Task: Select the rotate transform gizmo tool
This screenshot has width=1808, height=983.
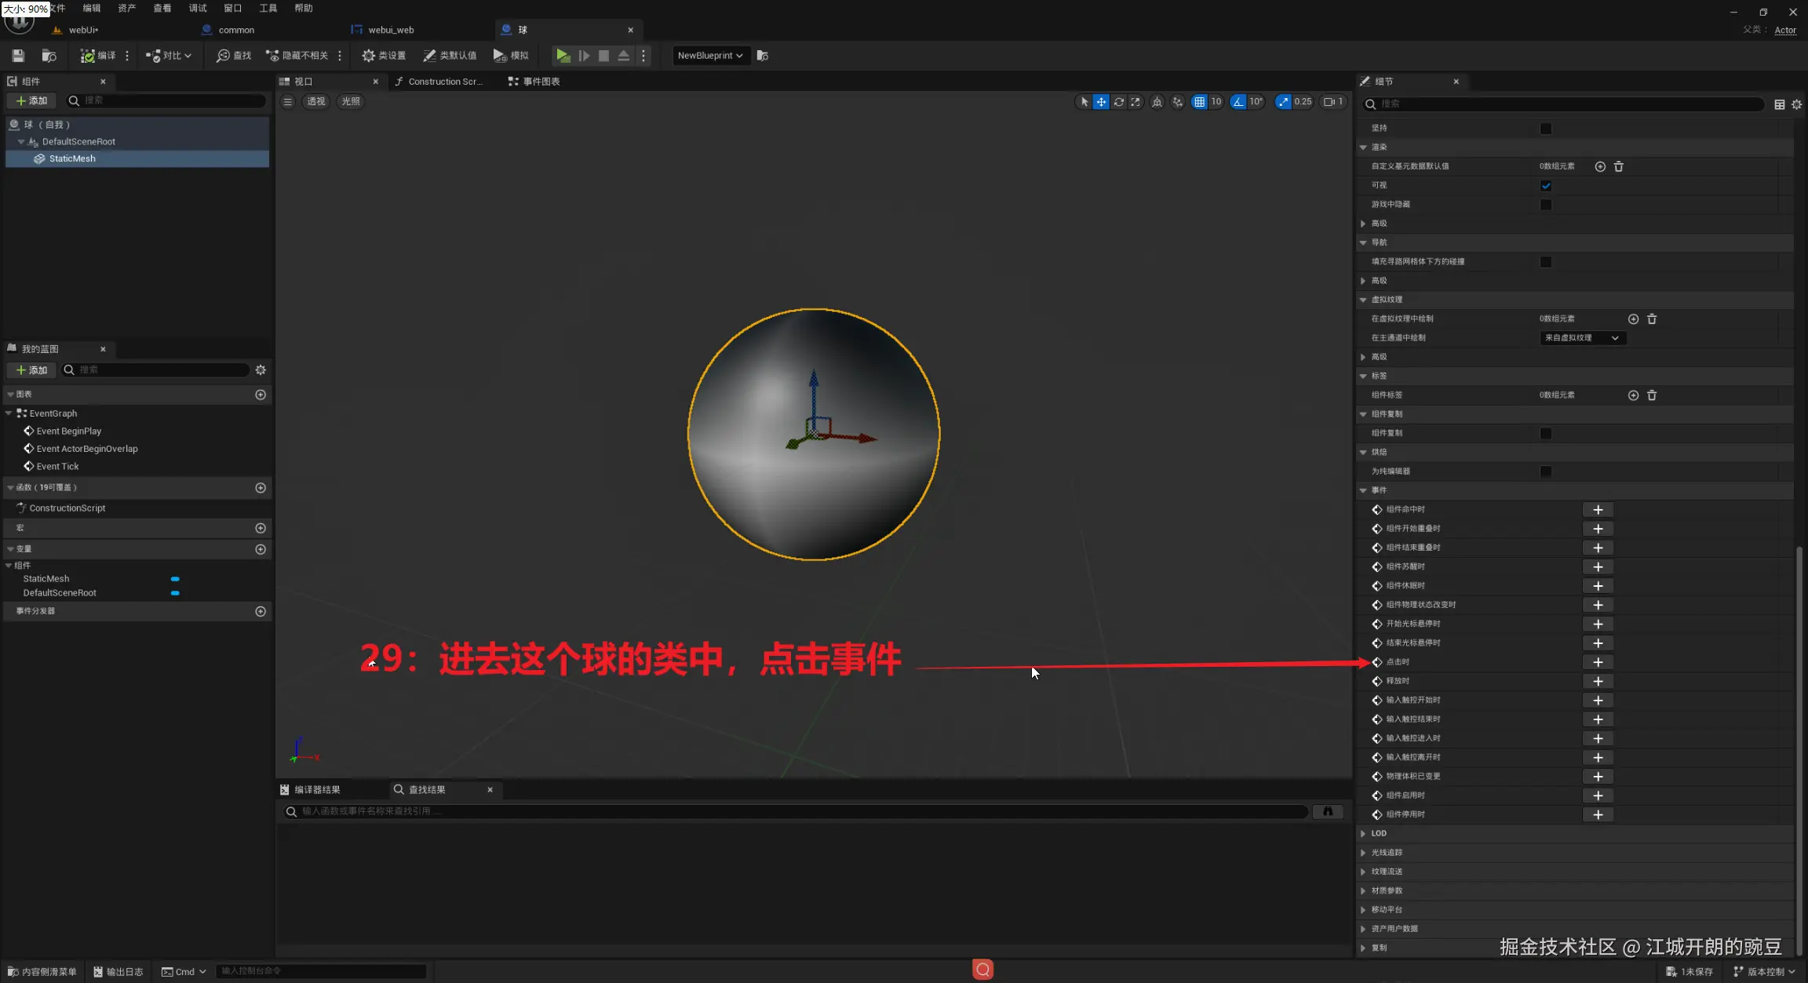Action: [1118, 102]
